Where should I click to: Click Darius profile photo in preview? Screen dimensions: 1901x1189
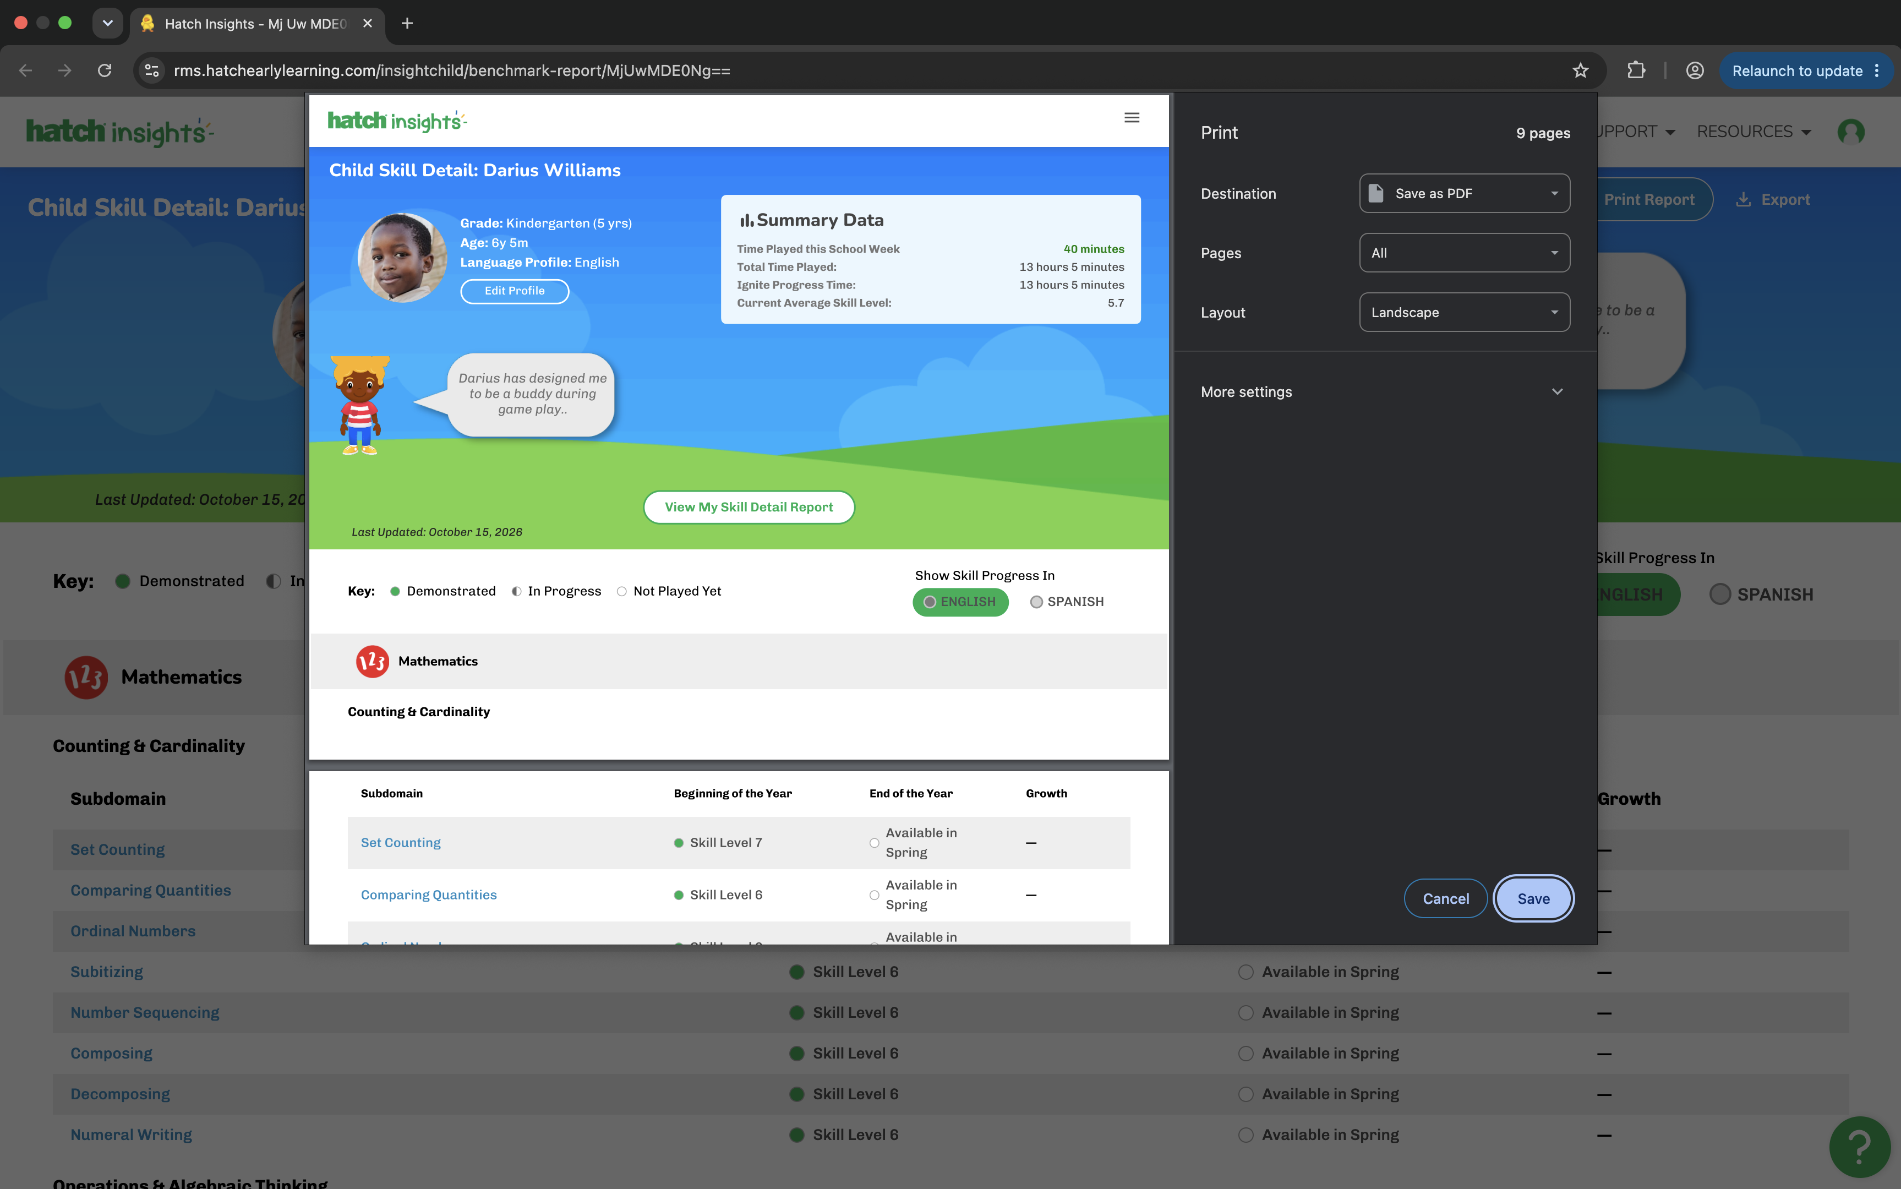coord(402,258)
